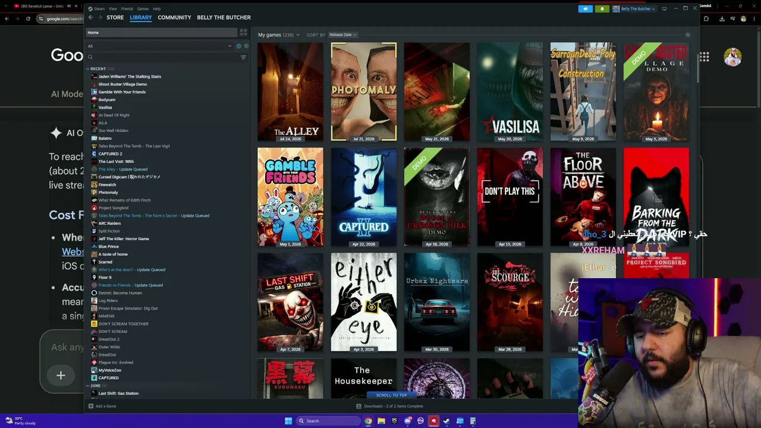Click the Windows taskbar Search box

328,421
